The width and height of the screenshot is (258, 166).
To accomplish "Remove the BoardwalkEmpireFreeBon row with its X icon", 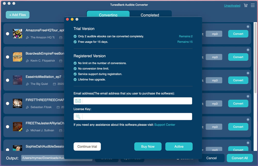I will point(248,50).
